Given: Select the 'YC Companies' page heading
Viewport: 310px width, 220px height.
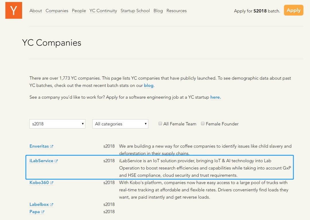Looking at the screenshot, I should click(x=52, y=43).
